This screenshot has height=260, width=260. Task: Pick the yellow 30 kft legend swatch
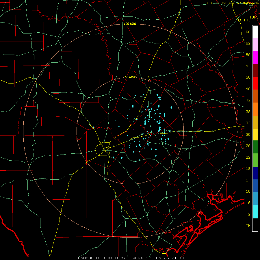tap(255, 135)
